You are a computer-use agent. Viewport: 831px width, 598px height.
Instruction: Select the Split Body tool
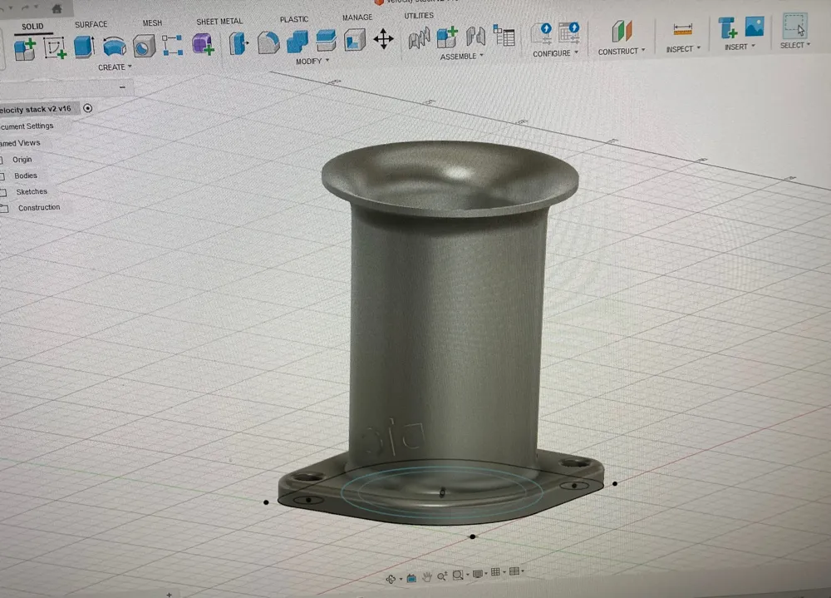tap(326, 40)
